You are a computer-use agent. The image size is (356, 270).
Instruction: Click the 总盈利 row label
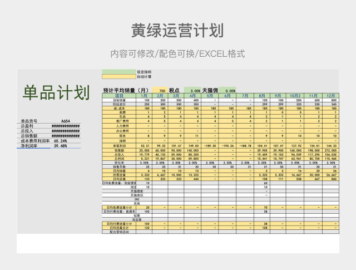click(27, 126)
